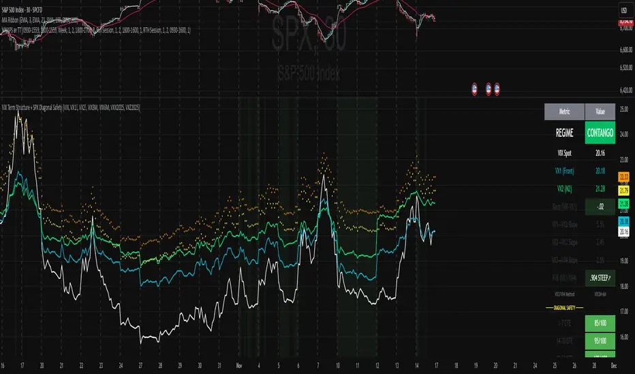
Task: Click the 31 date label on time axis
Action: (219, 366)
